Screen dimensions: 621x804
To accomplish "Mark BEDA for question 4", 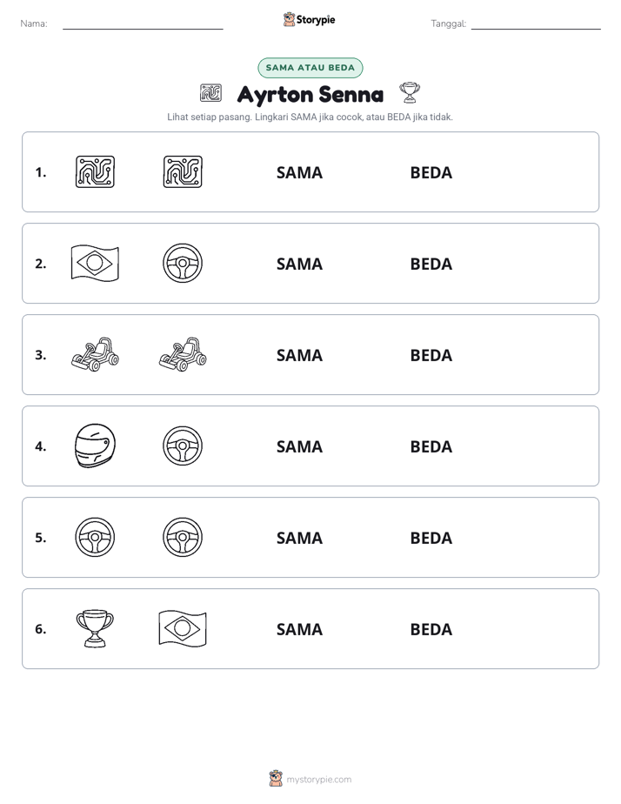I will pos(431,446).
